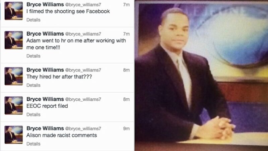The image size is (268, 151).
Task: Click the name above 'They hired her after that???'
Action: 45,70
